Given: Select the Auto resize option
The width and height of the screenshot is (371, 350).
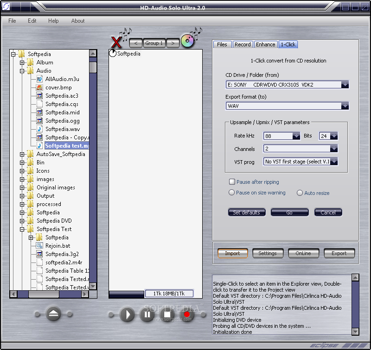Looking at the screenshot, I should [300, 193].
